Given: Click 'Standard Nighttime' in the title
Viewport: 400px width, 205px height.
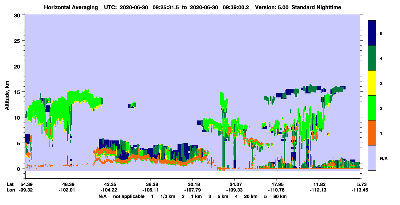Looking at the screenshot, I should pos(316,7).
